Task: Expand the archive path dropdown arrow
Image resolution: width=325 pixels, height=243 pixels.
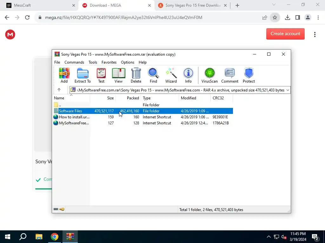Action: (288, 90)
